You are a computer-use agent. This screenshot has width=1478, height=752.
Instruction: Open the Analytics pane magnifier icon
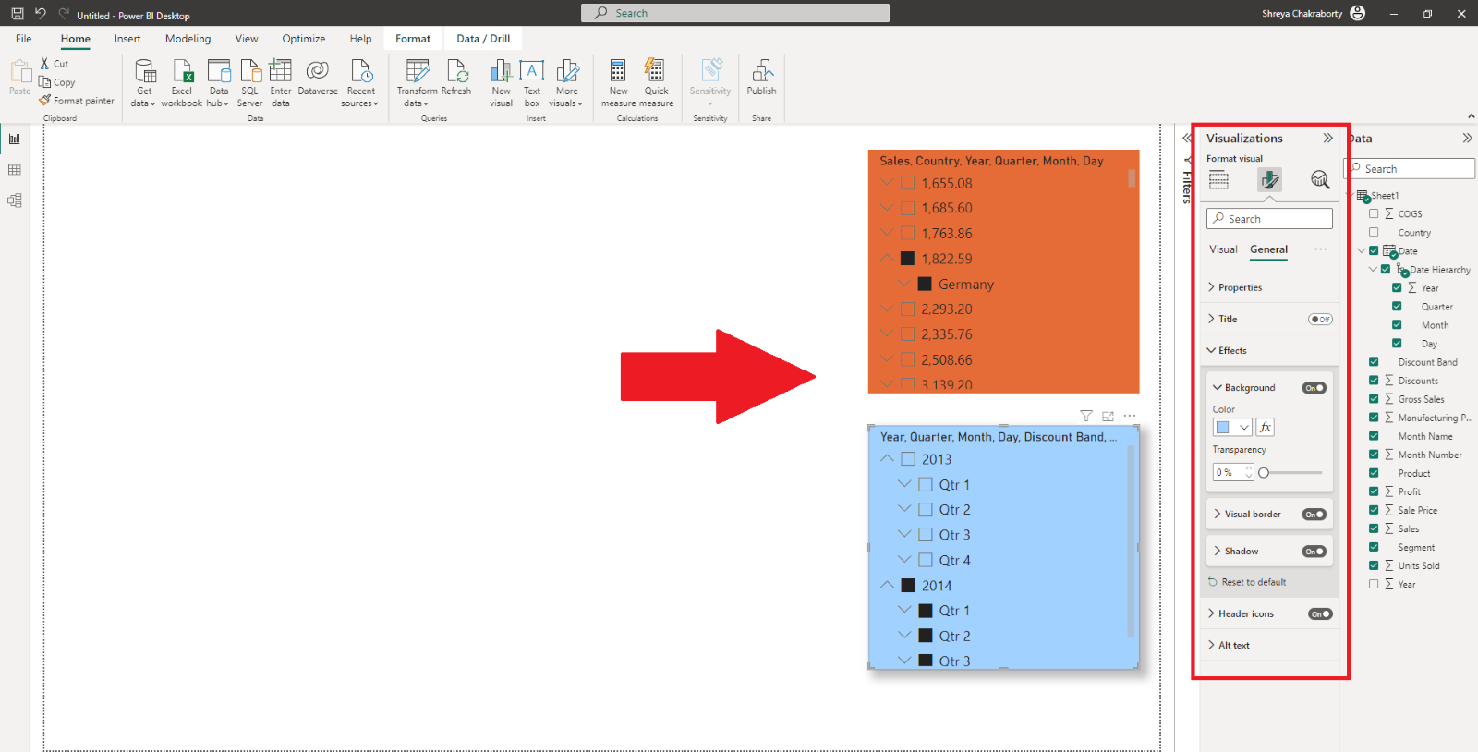click(x=1320, y=180)
